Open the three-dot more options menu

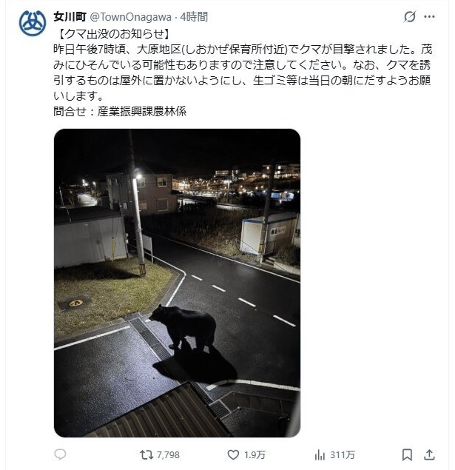429,17
